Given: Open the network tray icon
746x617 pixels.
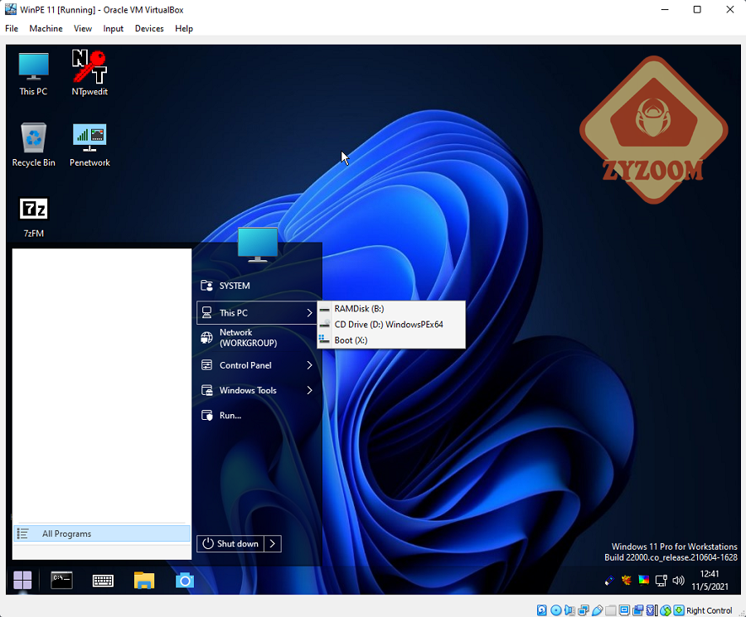Looking at the screenshot, I should 661,581.
